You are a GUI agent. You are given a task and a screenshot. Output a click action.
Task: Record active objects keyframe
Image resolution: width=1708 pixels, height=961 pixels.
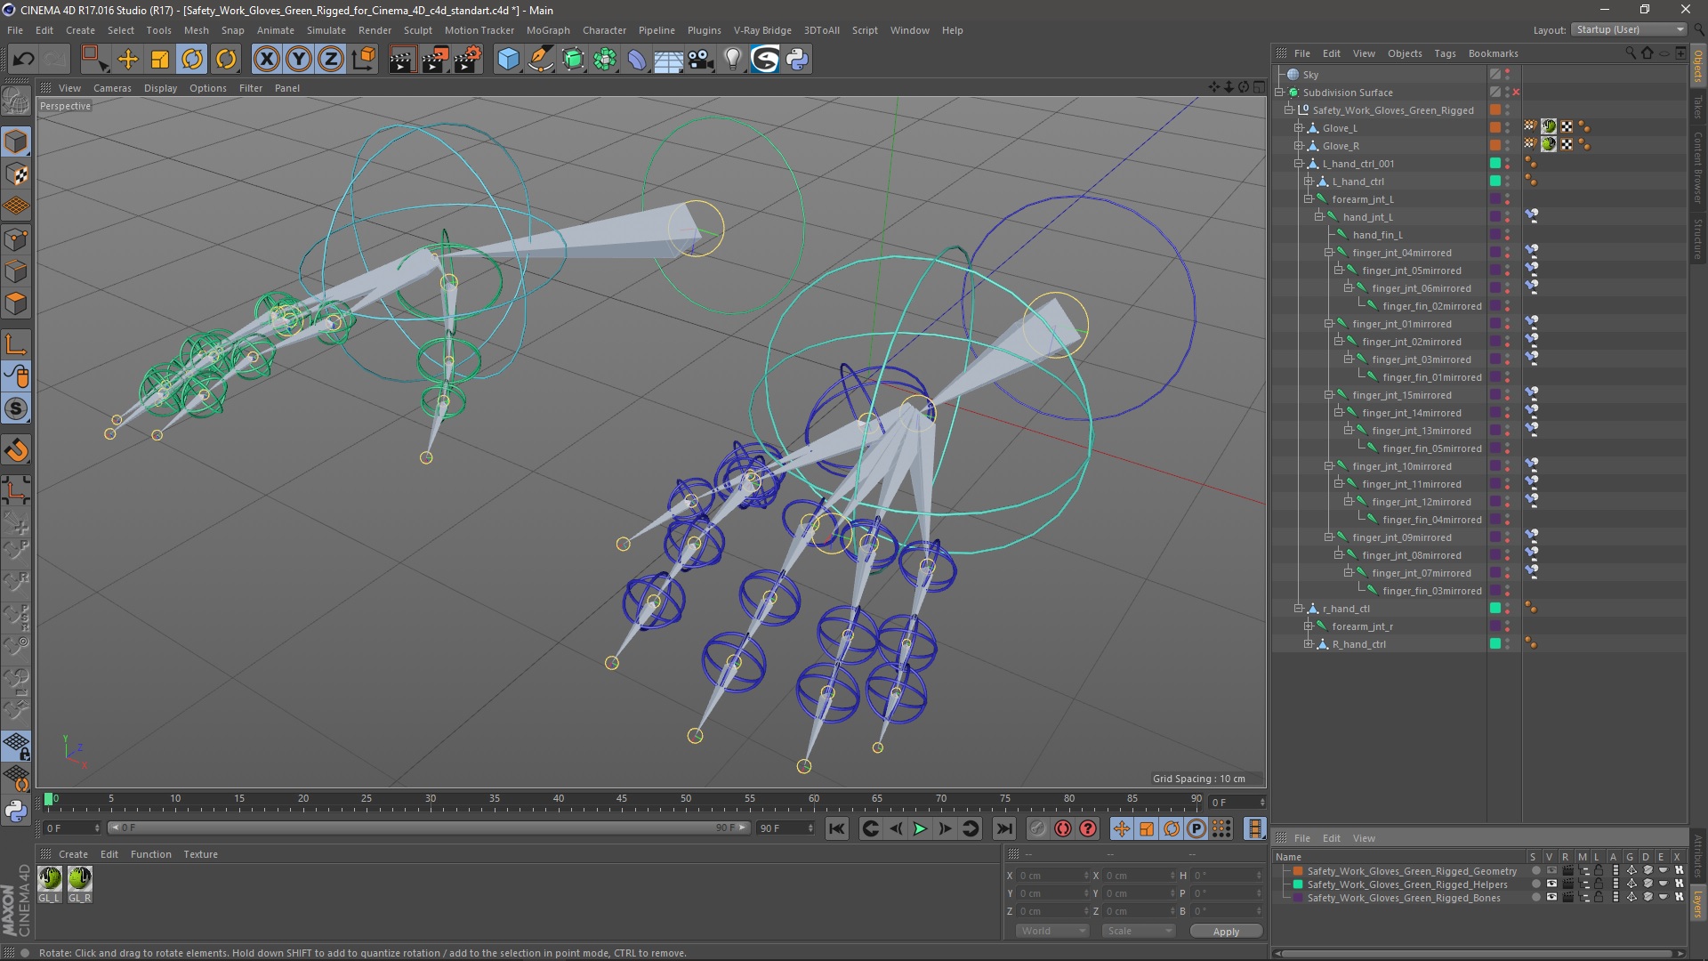[x=1037, y=828]
